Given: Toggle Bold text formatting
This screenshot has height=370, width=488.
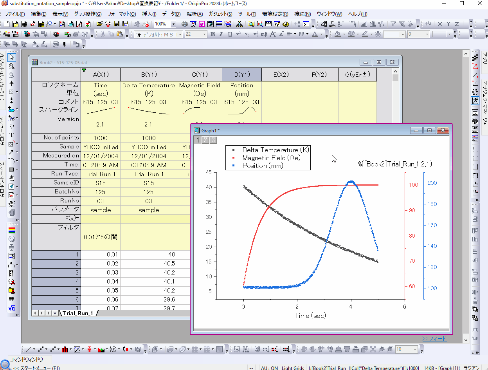Looking at the screenshot, I should tap(213, 34).
